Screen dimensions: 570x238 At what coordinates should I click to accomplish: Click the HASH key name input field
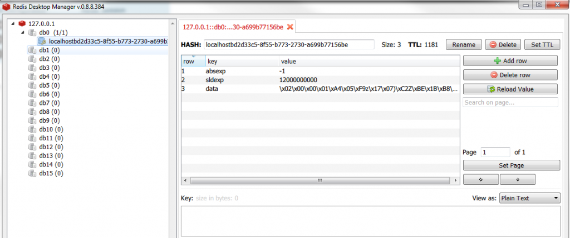[x=289, y=44]
